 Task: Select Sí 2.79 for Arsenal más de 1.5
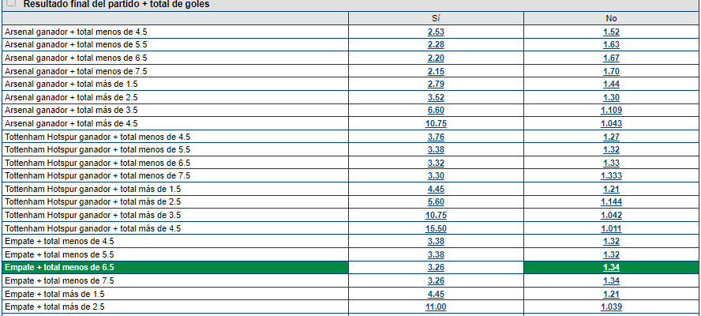point(436,85)
